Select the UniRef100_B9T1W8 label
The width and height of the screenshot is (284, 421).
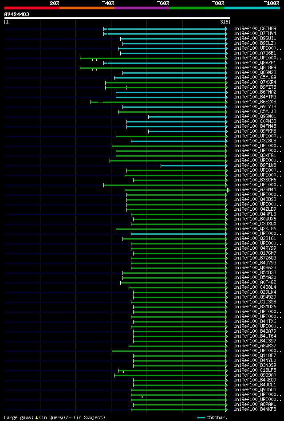[x=255, y=165]
